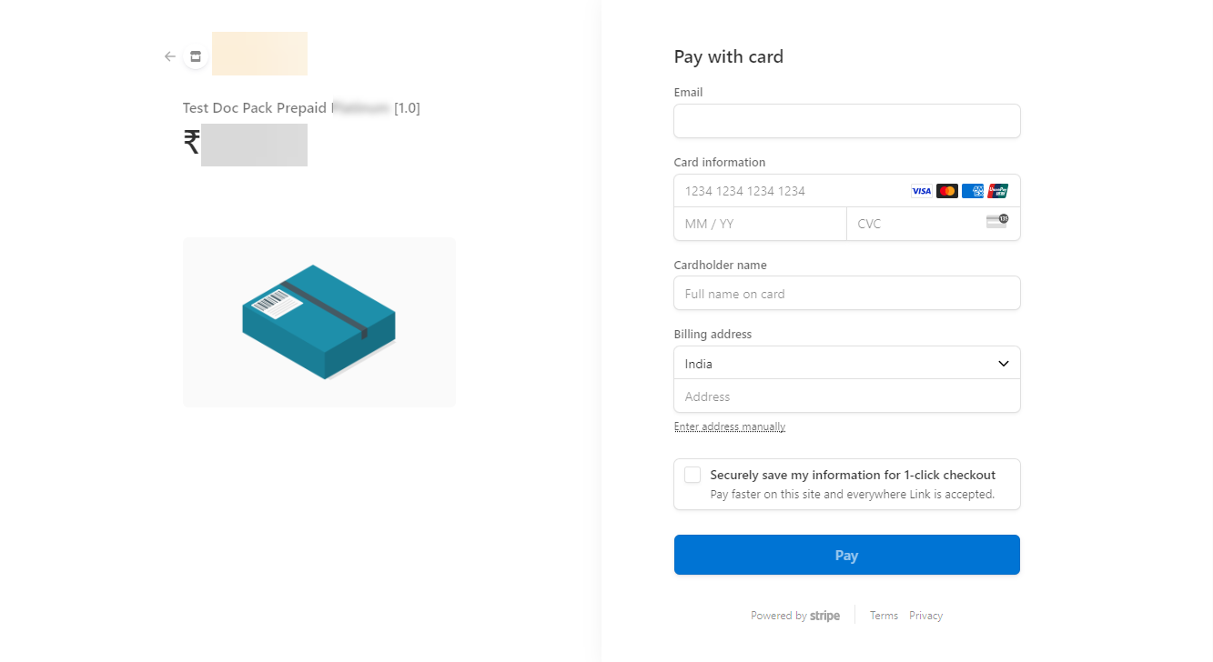The width and height of the screenshot is (1213, 662).
Task: Click the blue Pay button
Action: tap(846, 555)
